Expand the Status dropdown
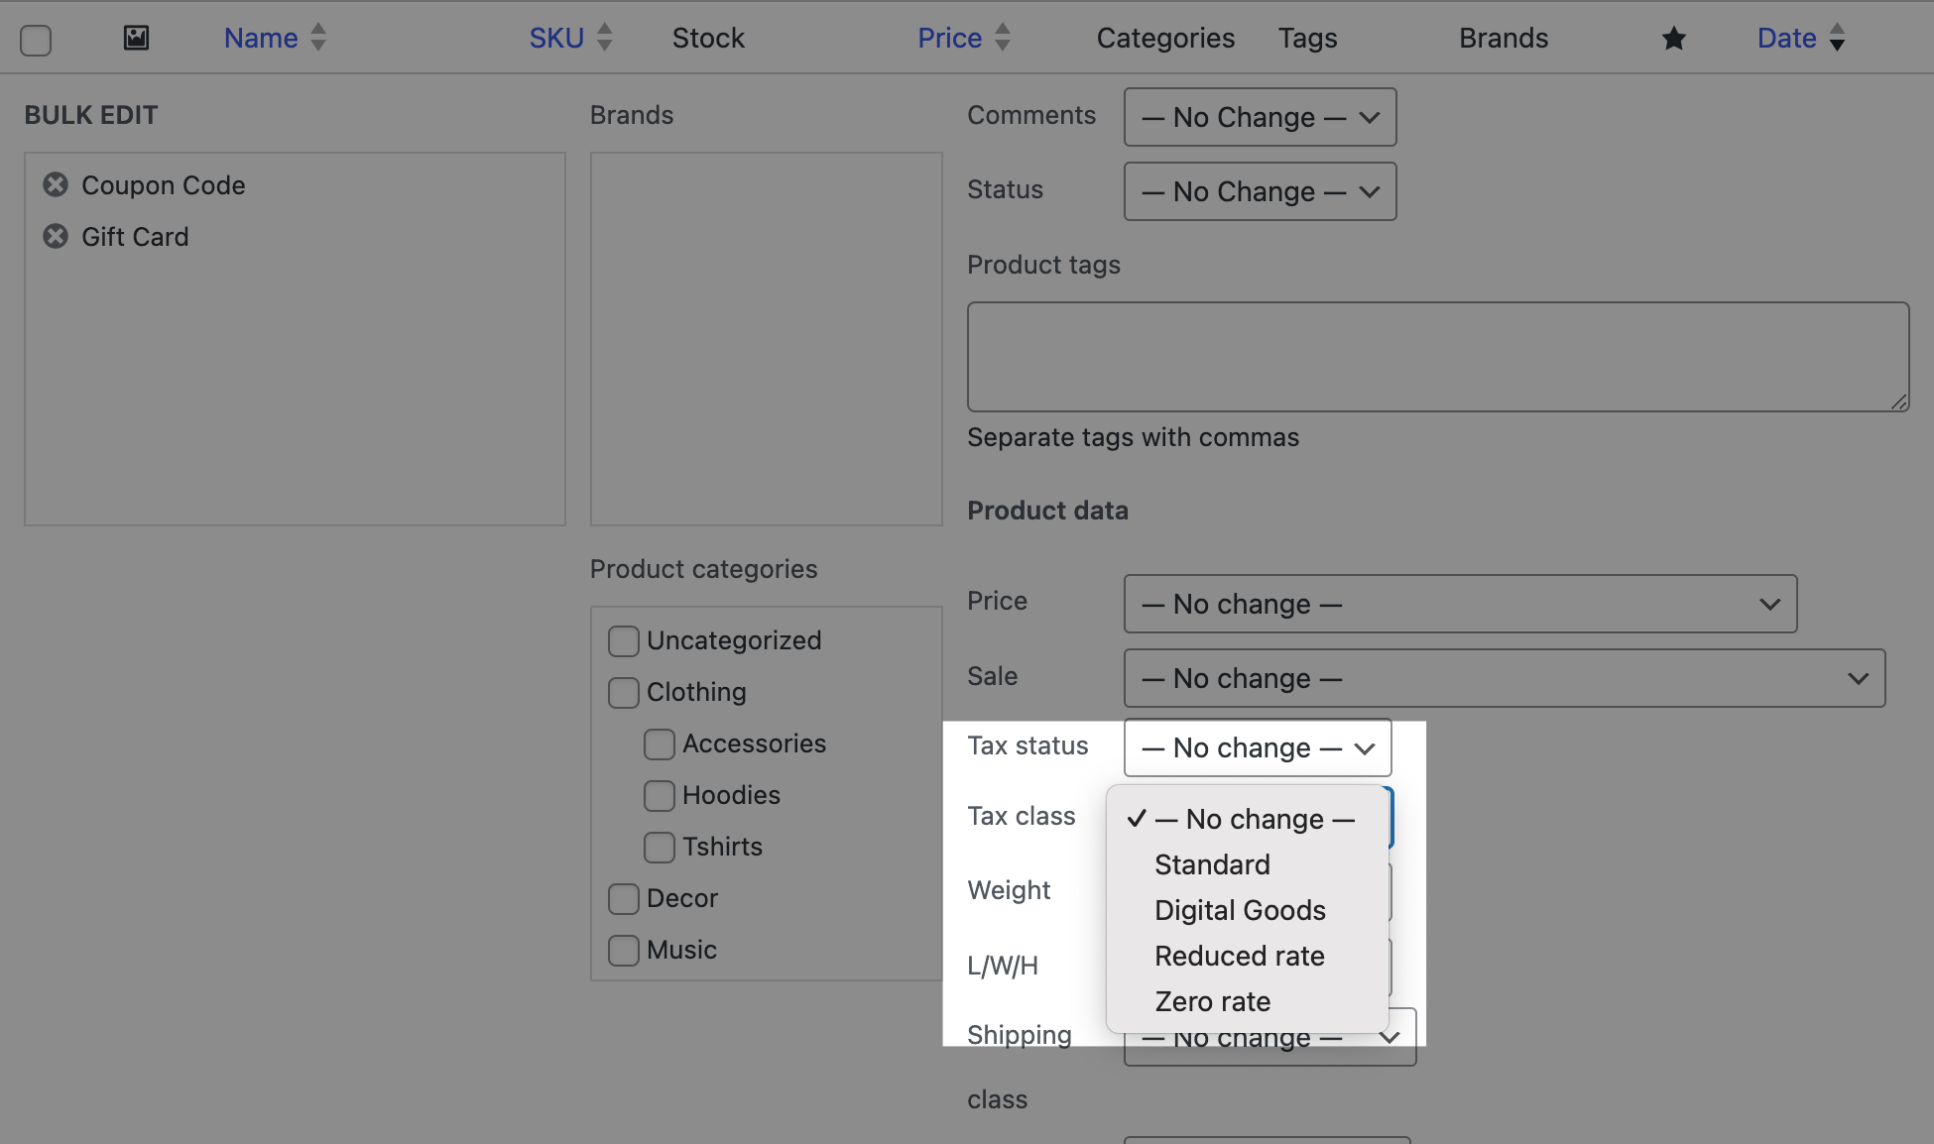1934x1144 pixels. 1260,191
